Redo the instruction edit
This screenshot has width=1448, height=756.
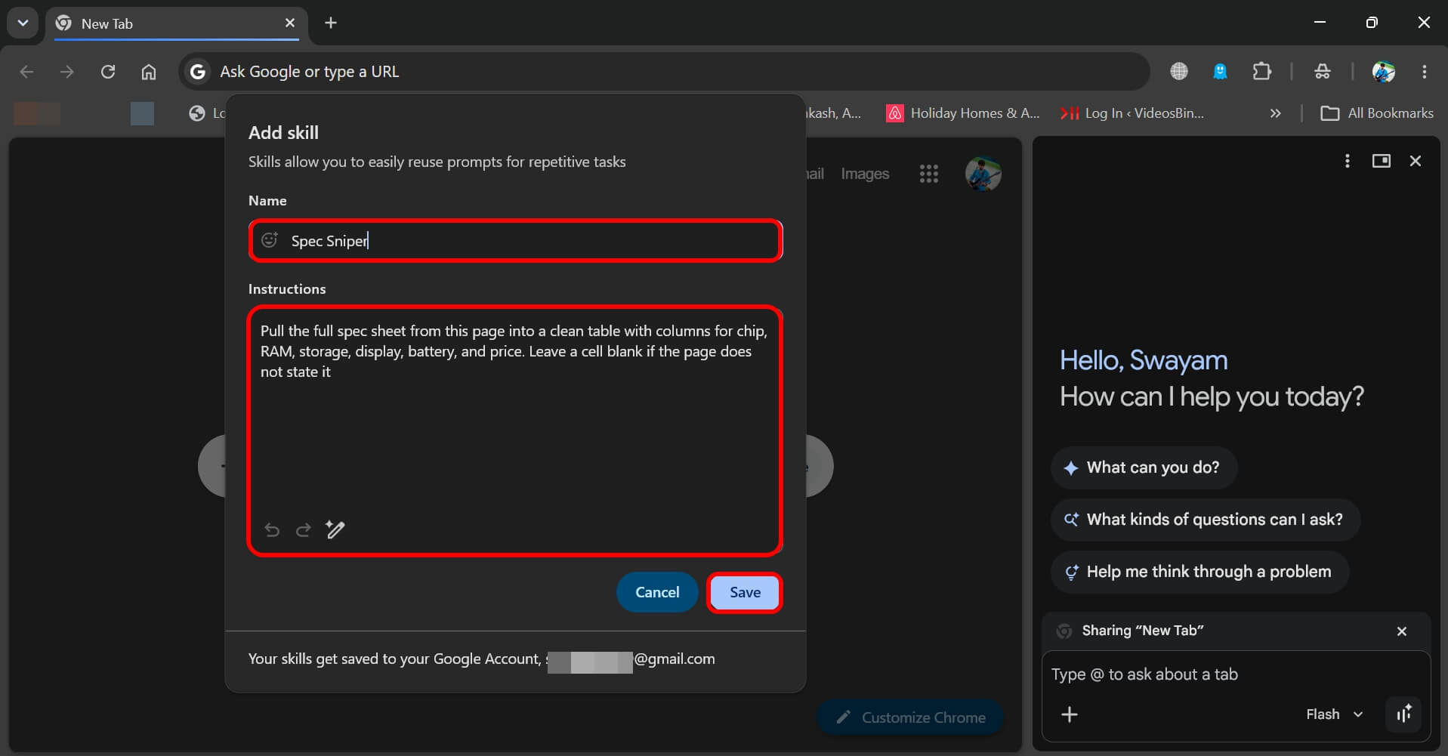[303, 529]
